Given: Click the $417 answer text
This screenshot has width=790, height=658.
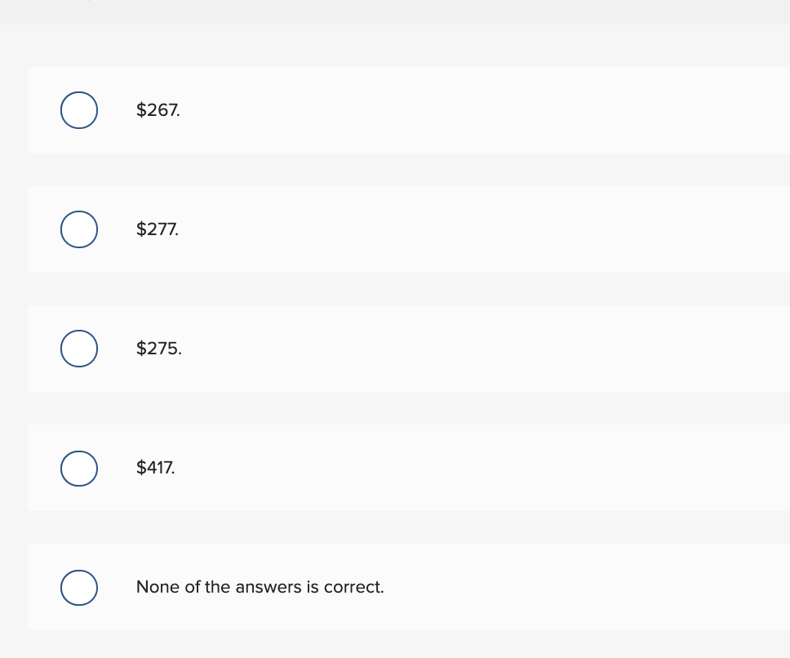Looking at the screenshot, I should point(155,468).
